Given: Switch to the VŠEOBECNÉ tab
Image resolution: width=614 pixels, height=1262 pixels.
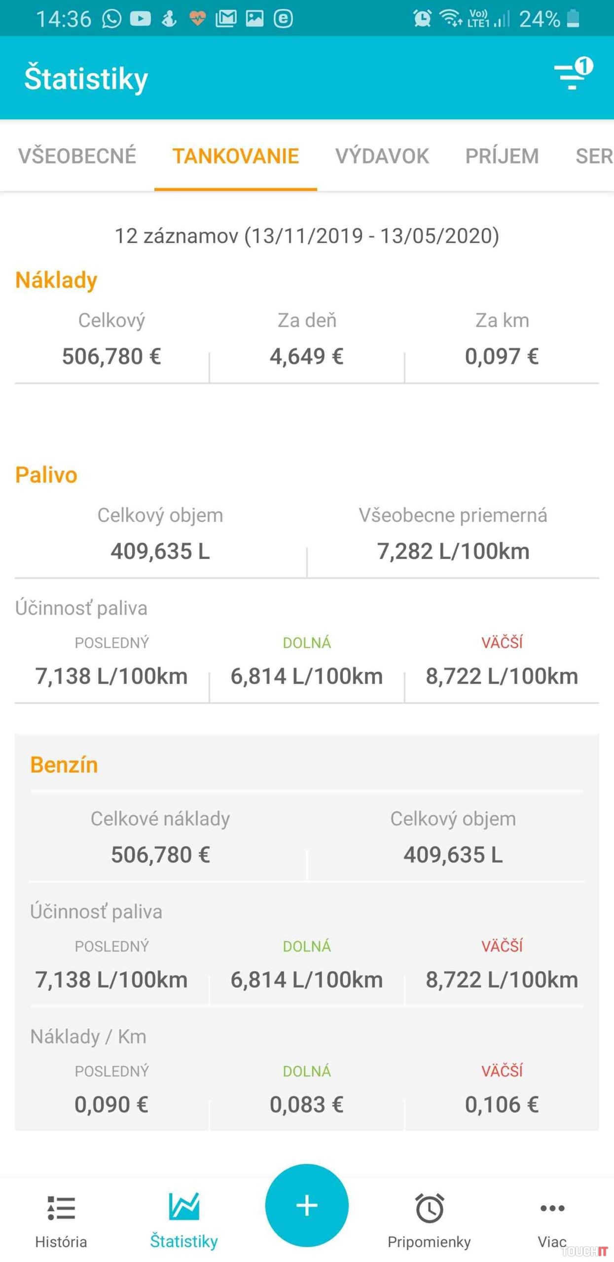Looking at the screenshot, I should tap(77, 156).
